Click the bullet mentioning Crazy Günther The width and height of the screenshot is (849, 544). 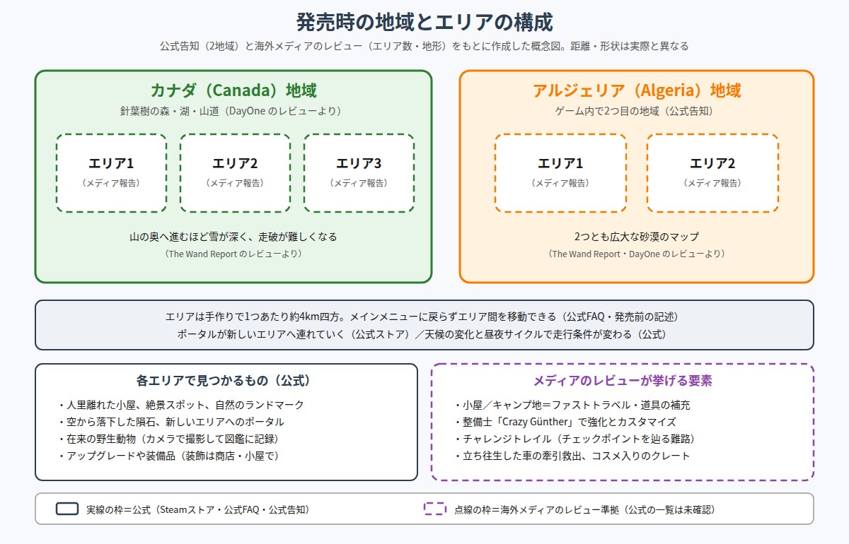[565, 422]
